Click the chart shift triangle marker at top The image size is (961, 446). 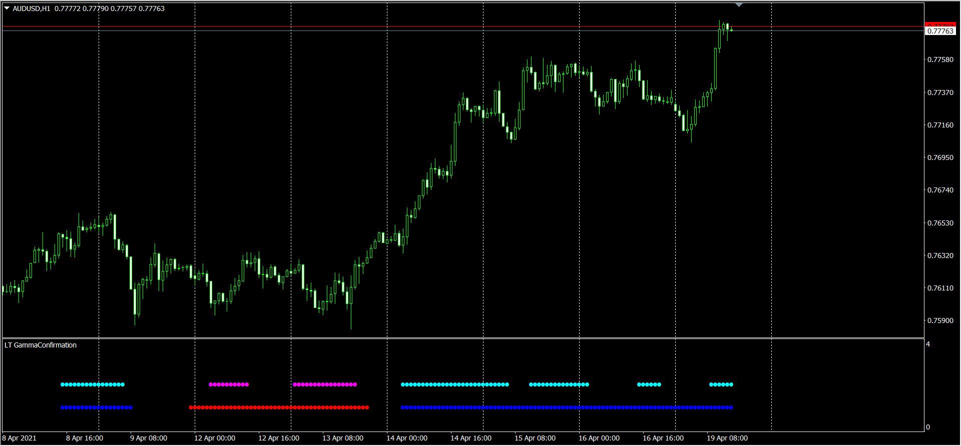[x=739, y=5]
